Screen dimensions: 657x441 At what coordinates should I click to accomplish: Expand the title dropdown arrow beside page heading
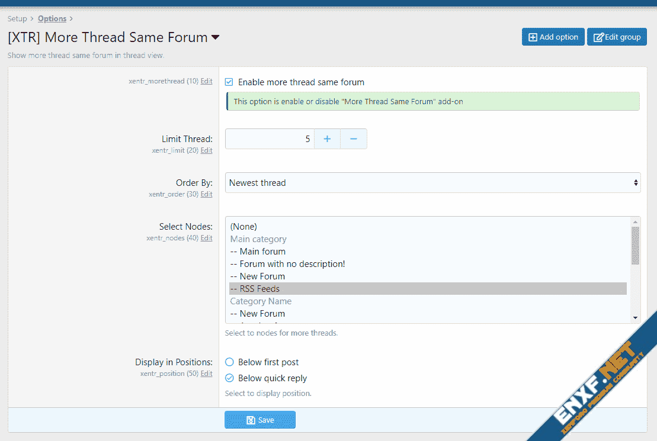pyautogui.click(x=216, y=37)
